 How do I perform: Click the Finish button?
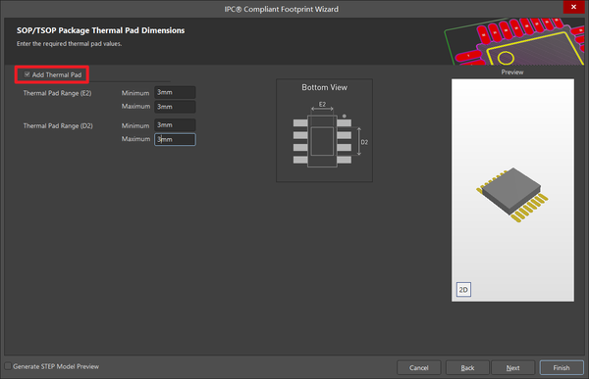pos(562,368)
